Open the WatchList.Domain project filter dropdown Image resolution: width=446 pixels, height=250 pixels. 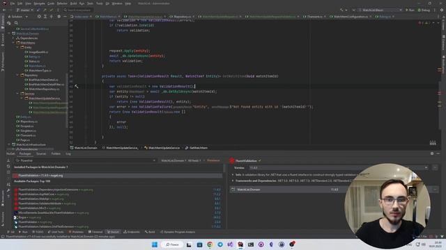click(174, 160)
